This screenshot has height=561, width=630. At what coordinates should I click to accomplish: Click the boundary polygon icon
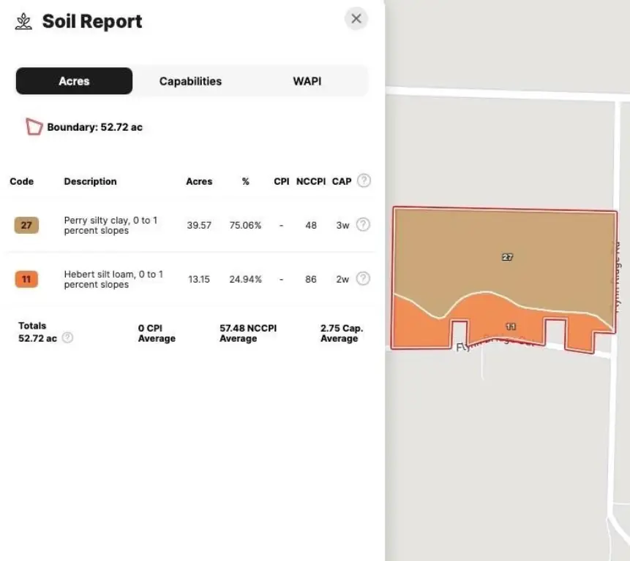tap(34, 126)
